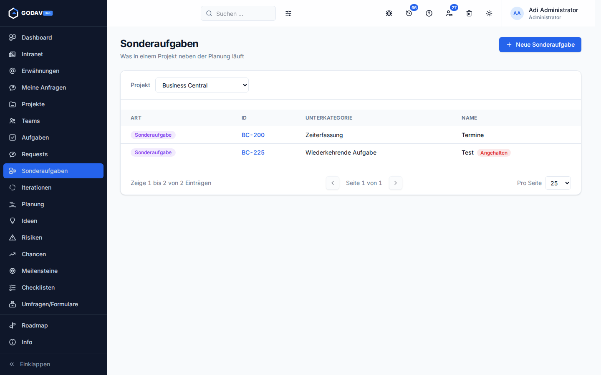Click Neue Sonderaufgabe button

click(540, 45)
